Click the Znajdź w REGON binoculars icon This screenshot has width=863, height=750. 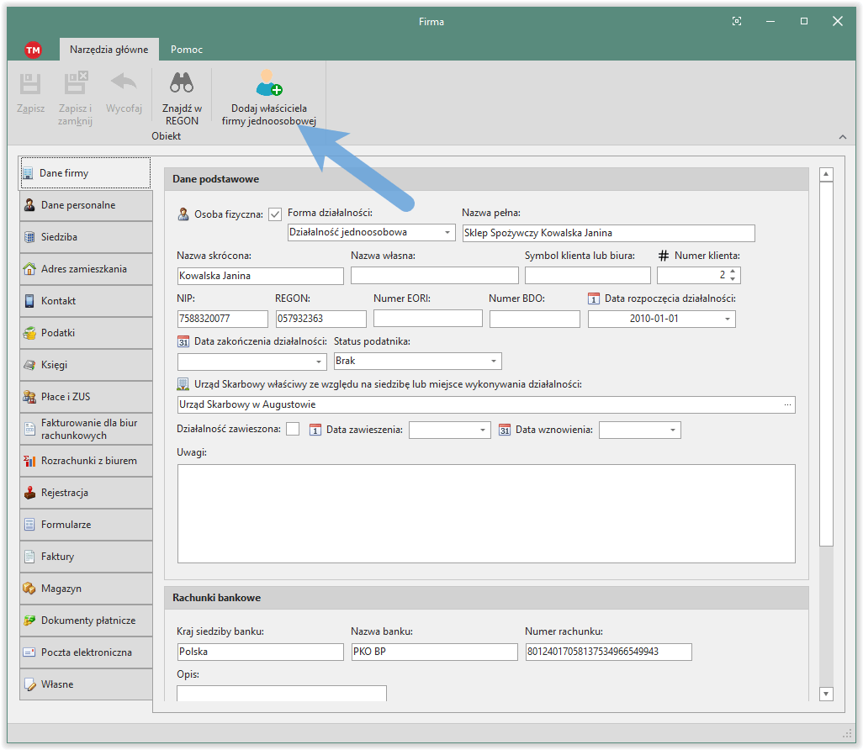pos(182,83)
